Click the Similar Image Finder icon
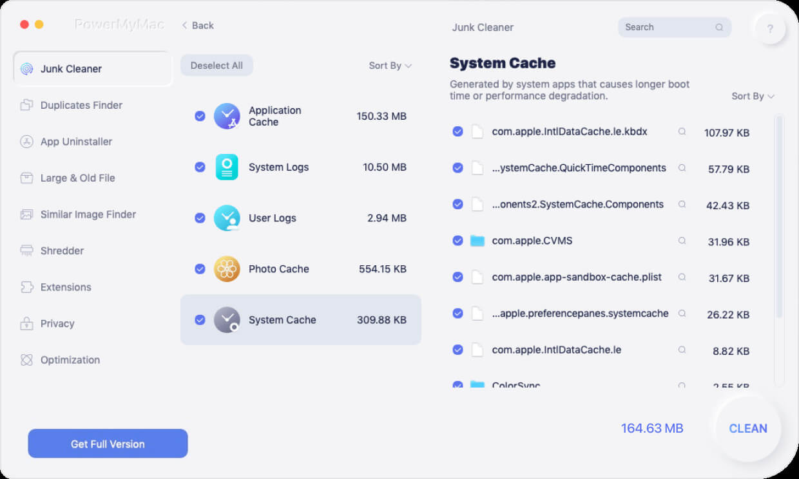The height and width of the screenshot is (479, 799). [26, 214]
